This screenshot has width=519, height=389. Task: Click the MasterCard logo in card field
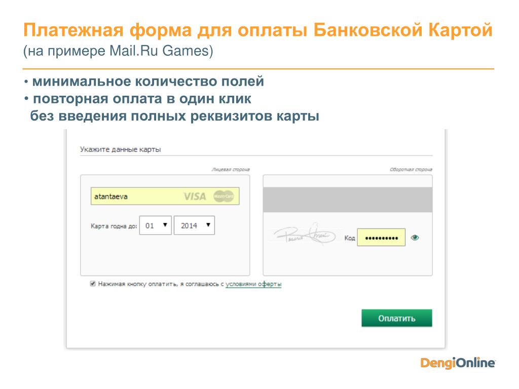tap(224, 197)
